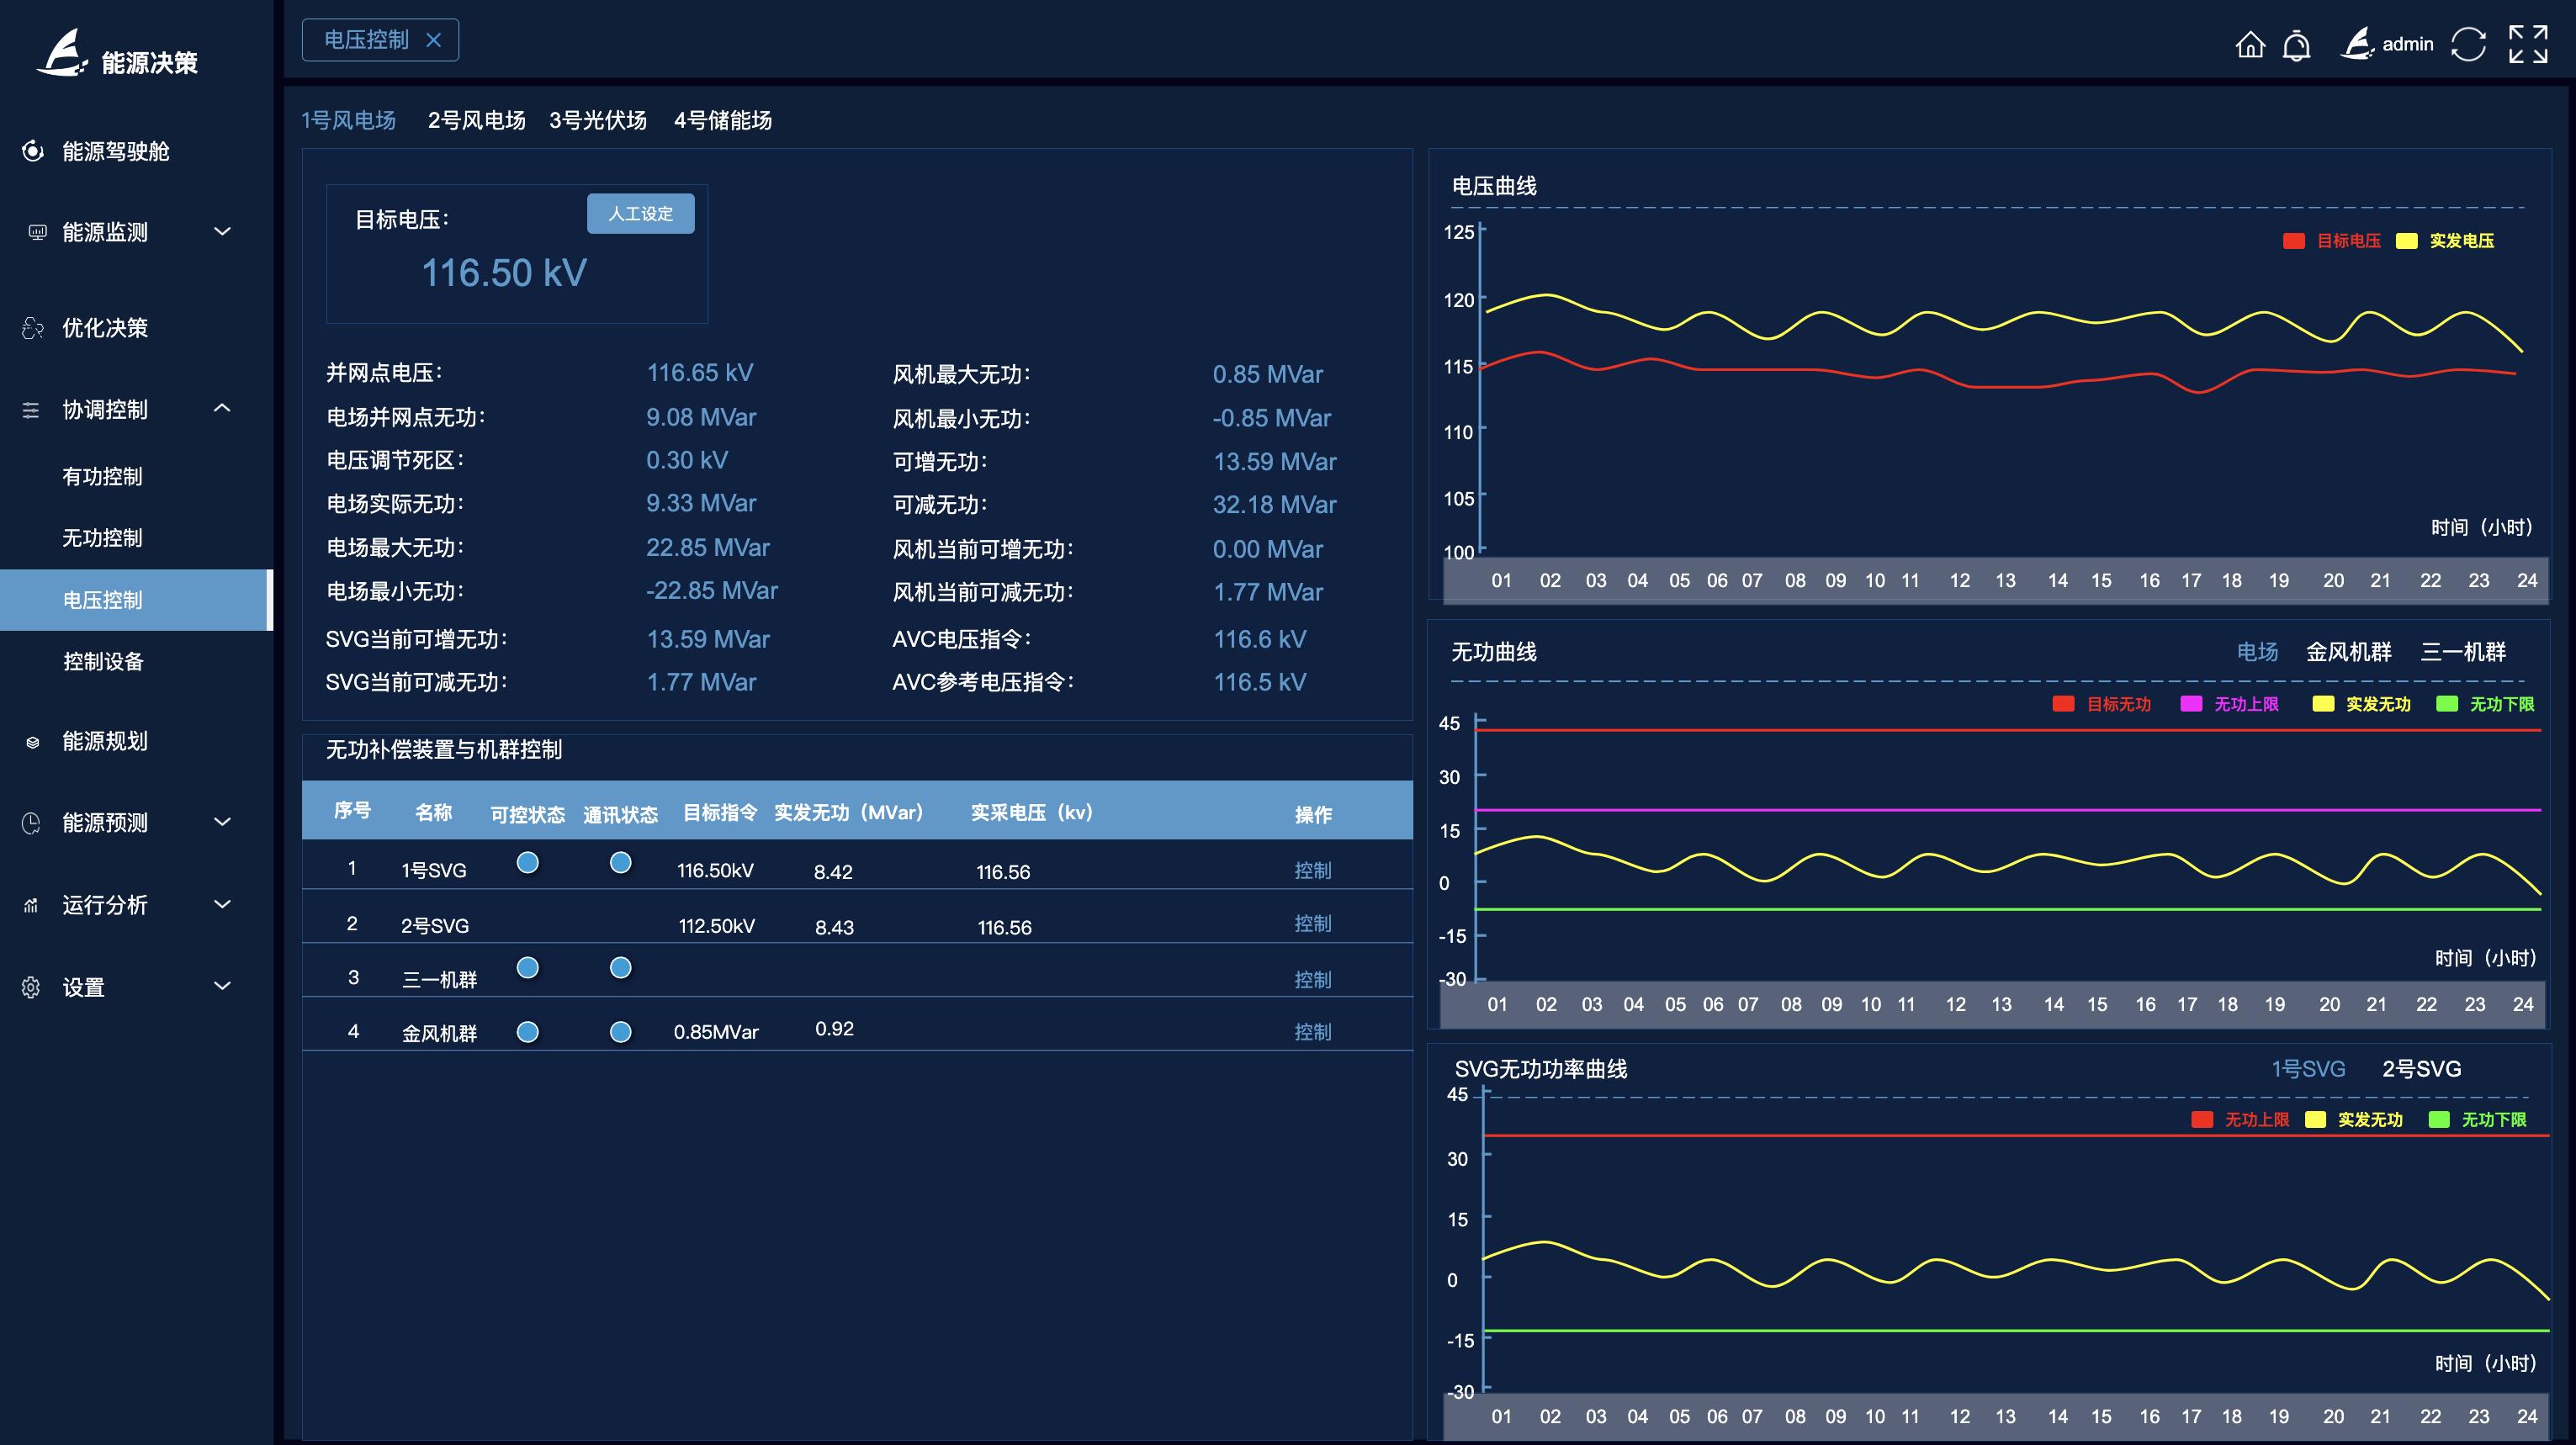Expand the 运行分析 menu chevron

click(222, 905)
